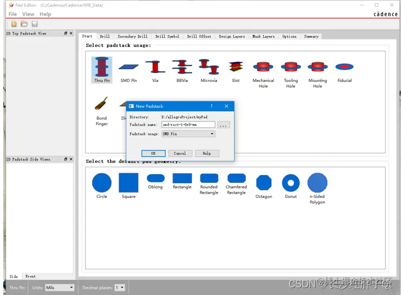401x295 pixels.
Task: Switch to the Mask Layers tab
Action: point(263,36)
